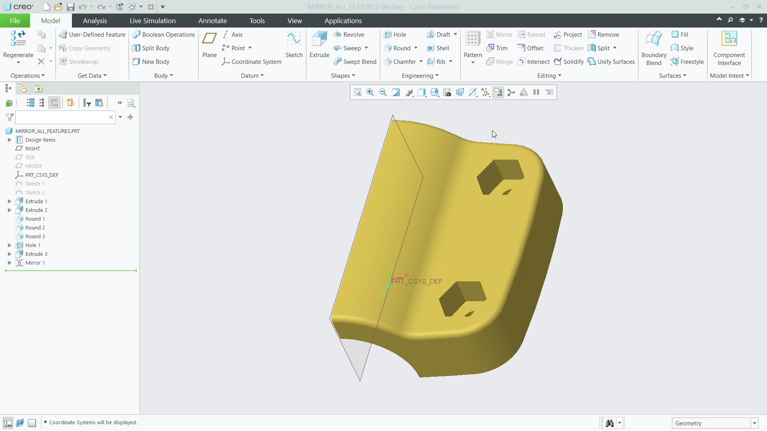Switch to the Annotate tab

(x=213, y=21)
